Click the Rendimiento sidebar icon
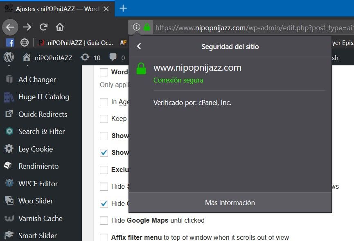 8,166
